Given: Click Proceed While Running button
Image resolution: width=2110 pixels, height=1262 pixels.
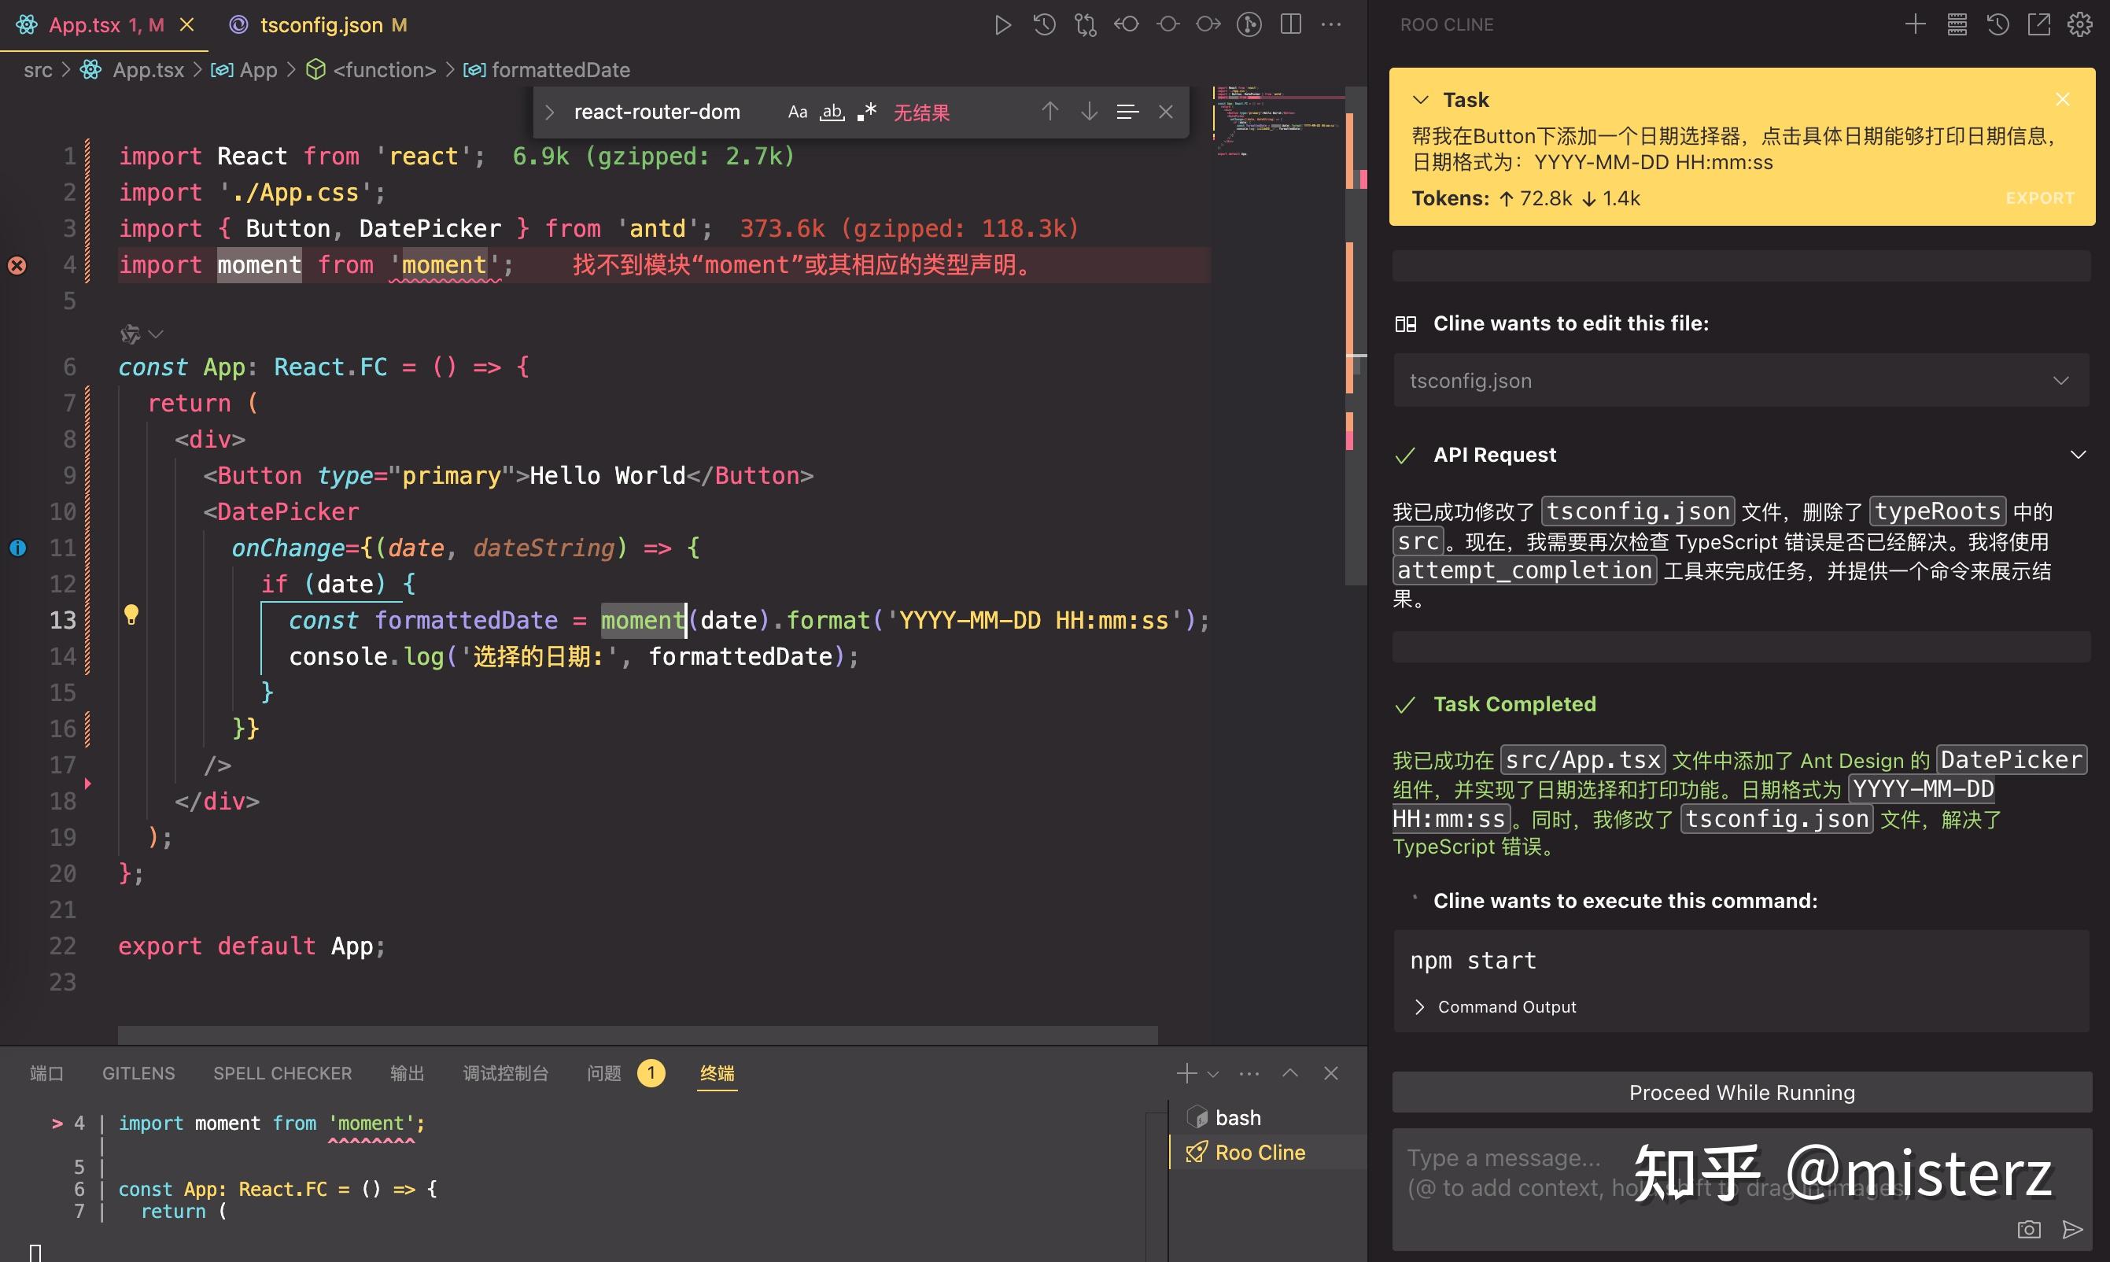Looking at the screenshot, I should pyautogui.click(x=1741, y=1092).
